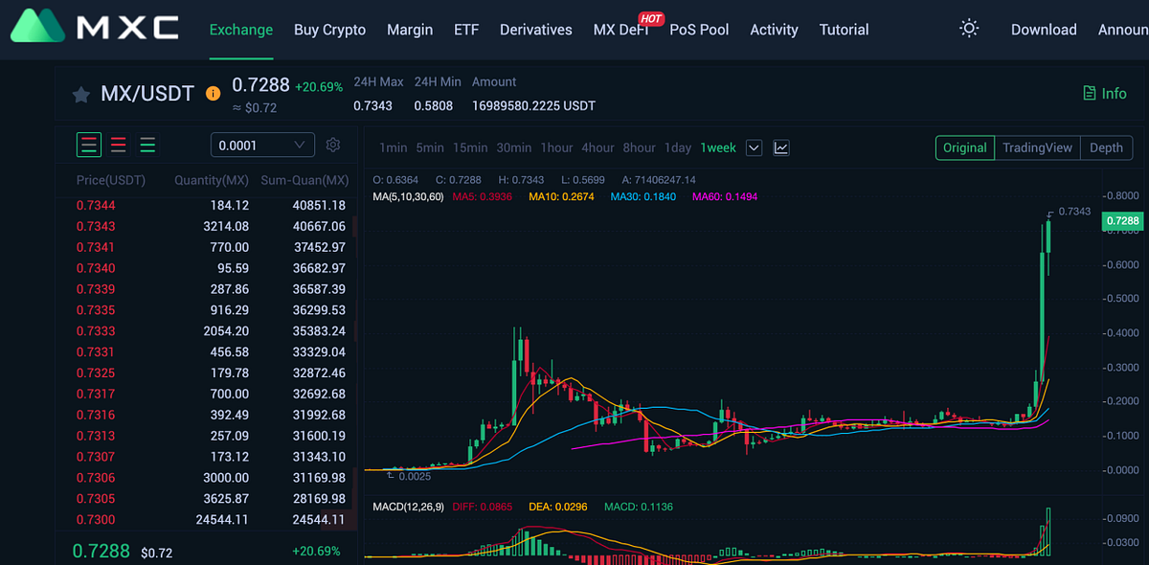Click the Price(USDT) column header
The image size is (1149, 565).
(111, 180)
